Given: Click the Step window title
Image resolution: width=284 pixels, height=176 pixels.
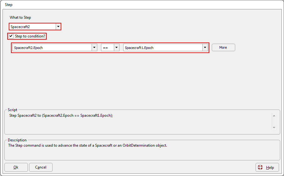Looking at the screenshot, I should click(8, 5).
